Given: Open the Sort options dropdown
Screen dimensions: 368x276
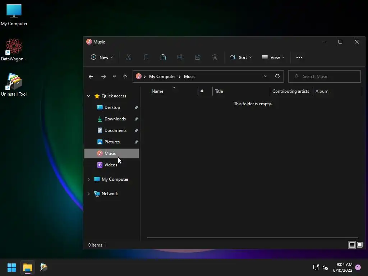Looking at the screenshot, I should pos(241,57).
